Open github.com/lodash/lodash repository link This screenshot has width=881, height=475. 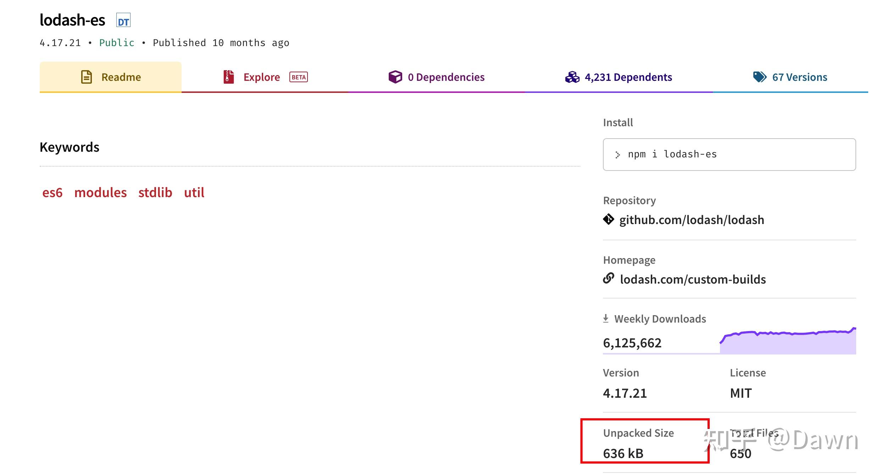click(x=691, y=220)
